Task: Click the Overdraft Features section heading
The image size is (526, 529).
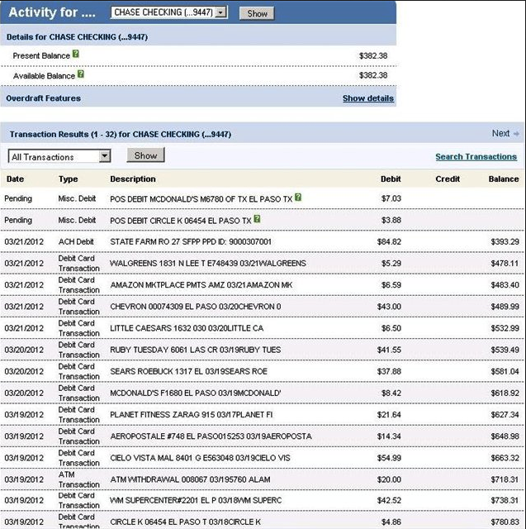Action: pyautogui.click(x=43, y=98)
